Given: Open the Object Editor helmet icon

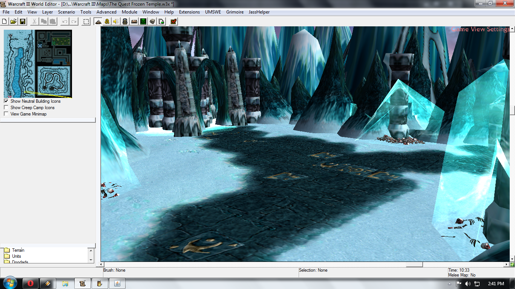Looking at the screenshot, I should tap(125, 21).
